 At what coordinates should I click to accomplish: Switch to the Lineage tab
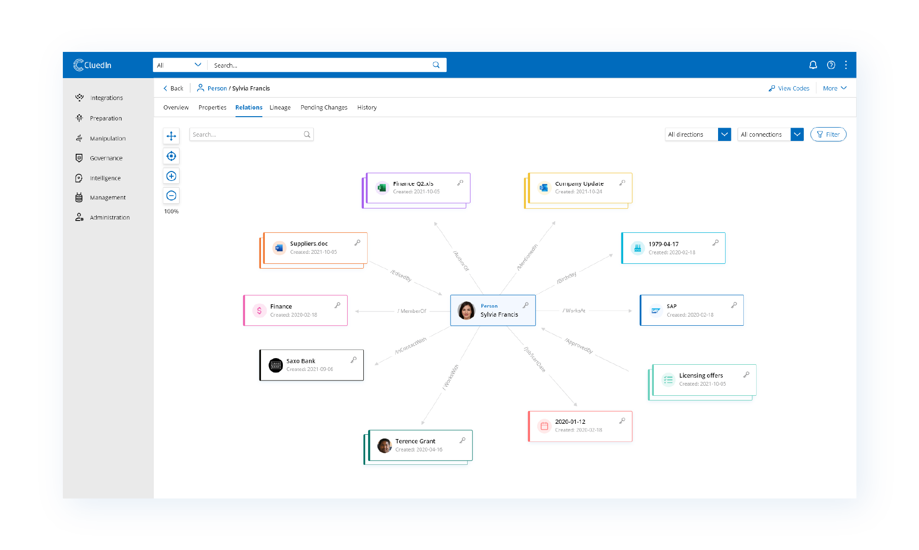coord(280,107)
